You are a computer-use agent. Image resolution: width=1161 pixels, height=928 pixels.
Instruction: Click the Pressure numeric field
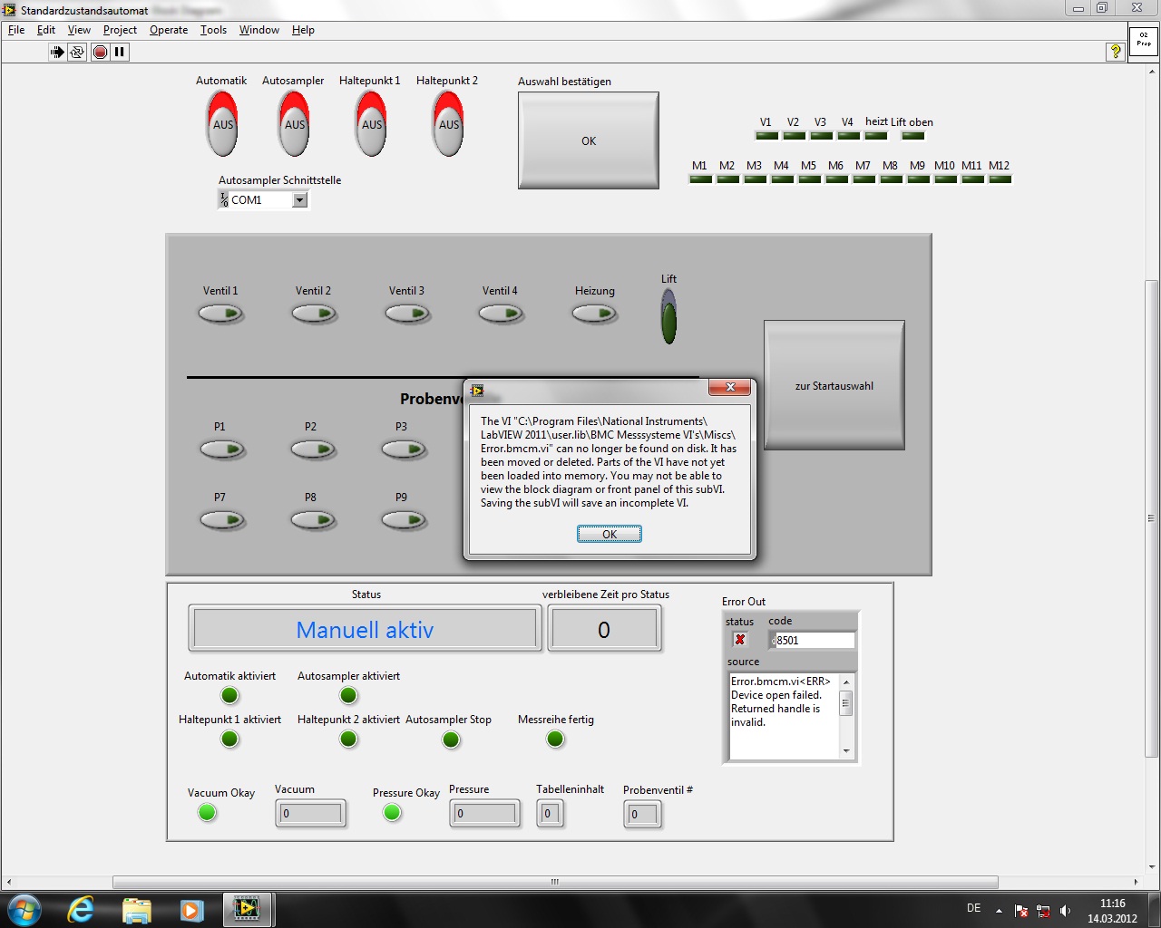click(485, 814)
